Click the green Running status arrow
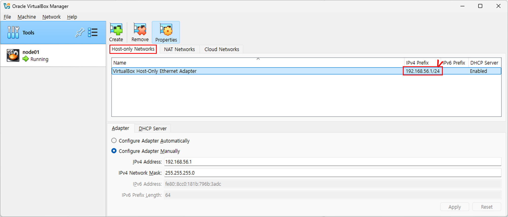508x217 pixels. click(x=26, y=59)
